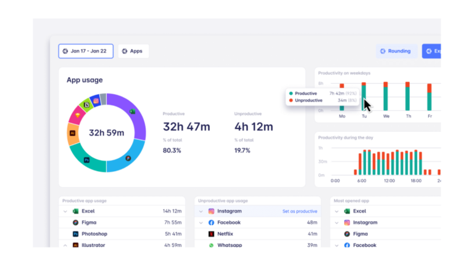This screenshot has width=474, height=266.
Task: Click the Whatsapp icon in the unproductive list
Action: click(x=211, y=245)
